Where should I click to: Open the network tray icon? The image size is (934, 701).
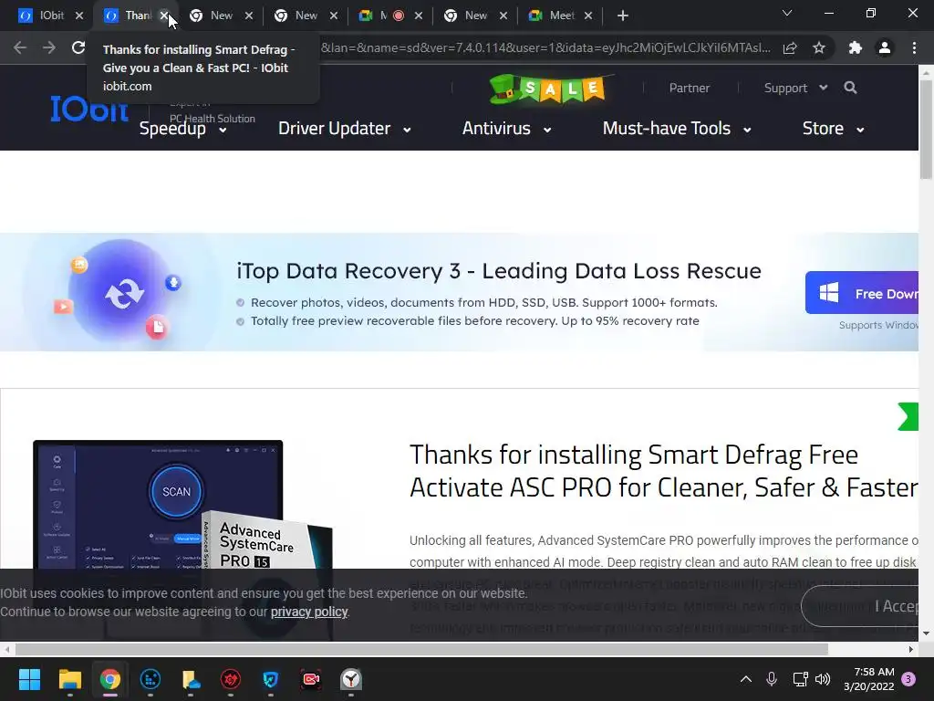800,679
